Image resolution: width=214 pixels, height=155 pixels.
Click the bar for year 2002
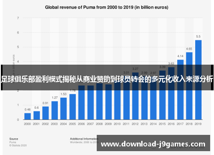pos(45,113)
